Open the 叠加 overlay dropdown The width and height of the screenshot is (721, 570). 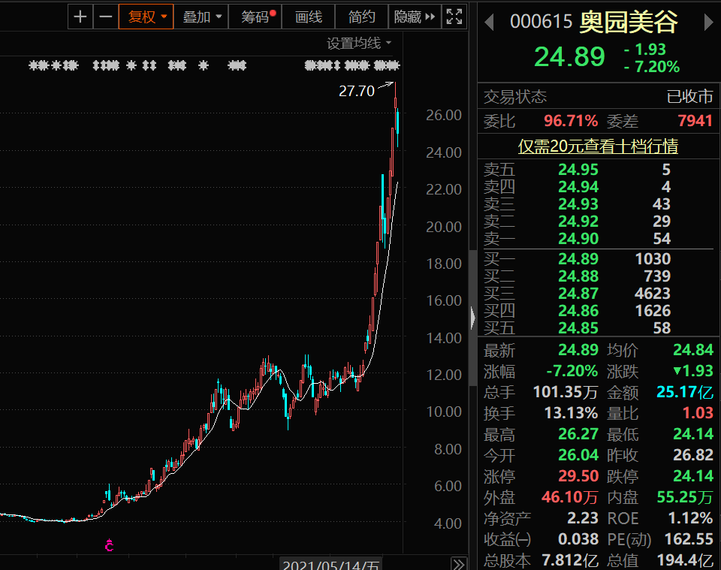point(202,17)
